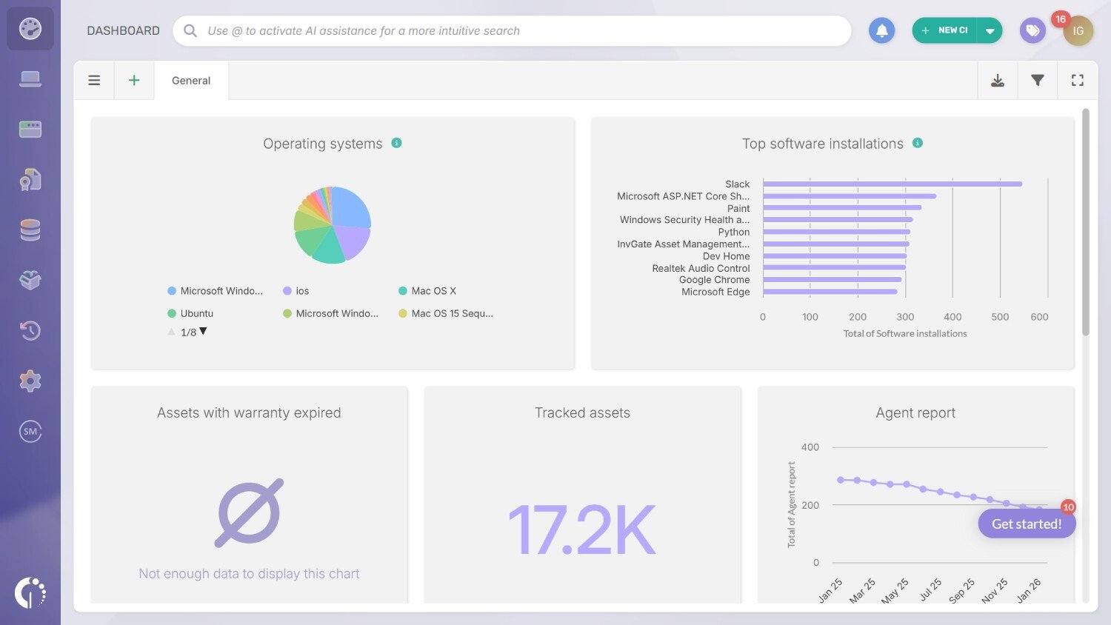
Task: Select the Inventory box icon in sidebar
Action: click(30, 279)
